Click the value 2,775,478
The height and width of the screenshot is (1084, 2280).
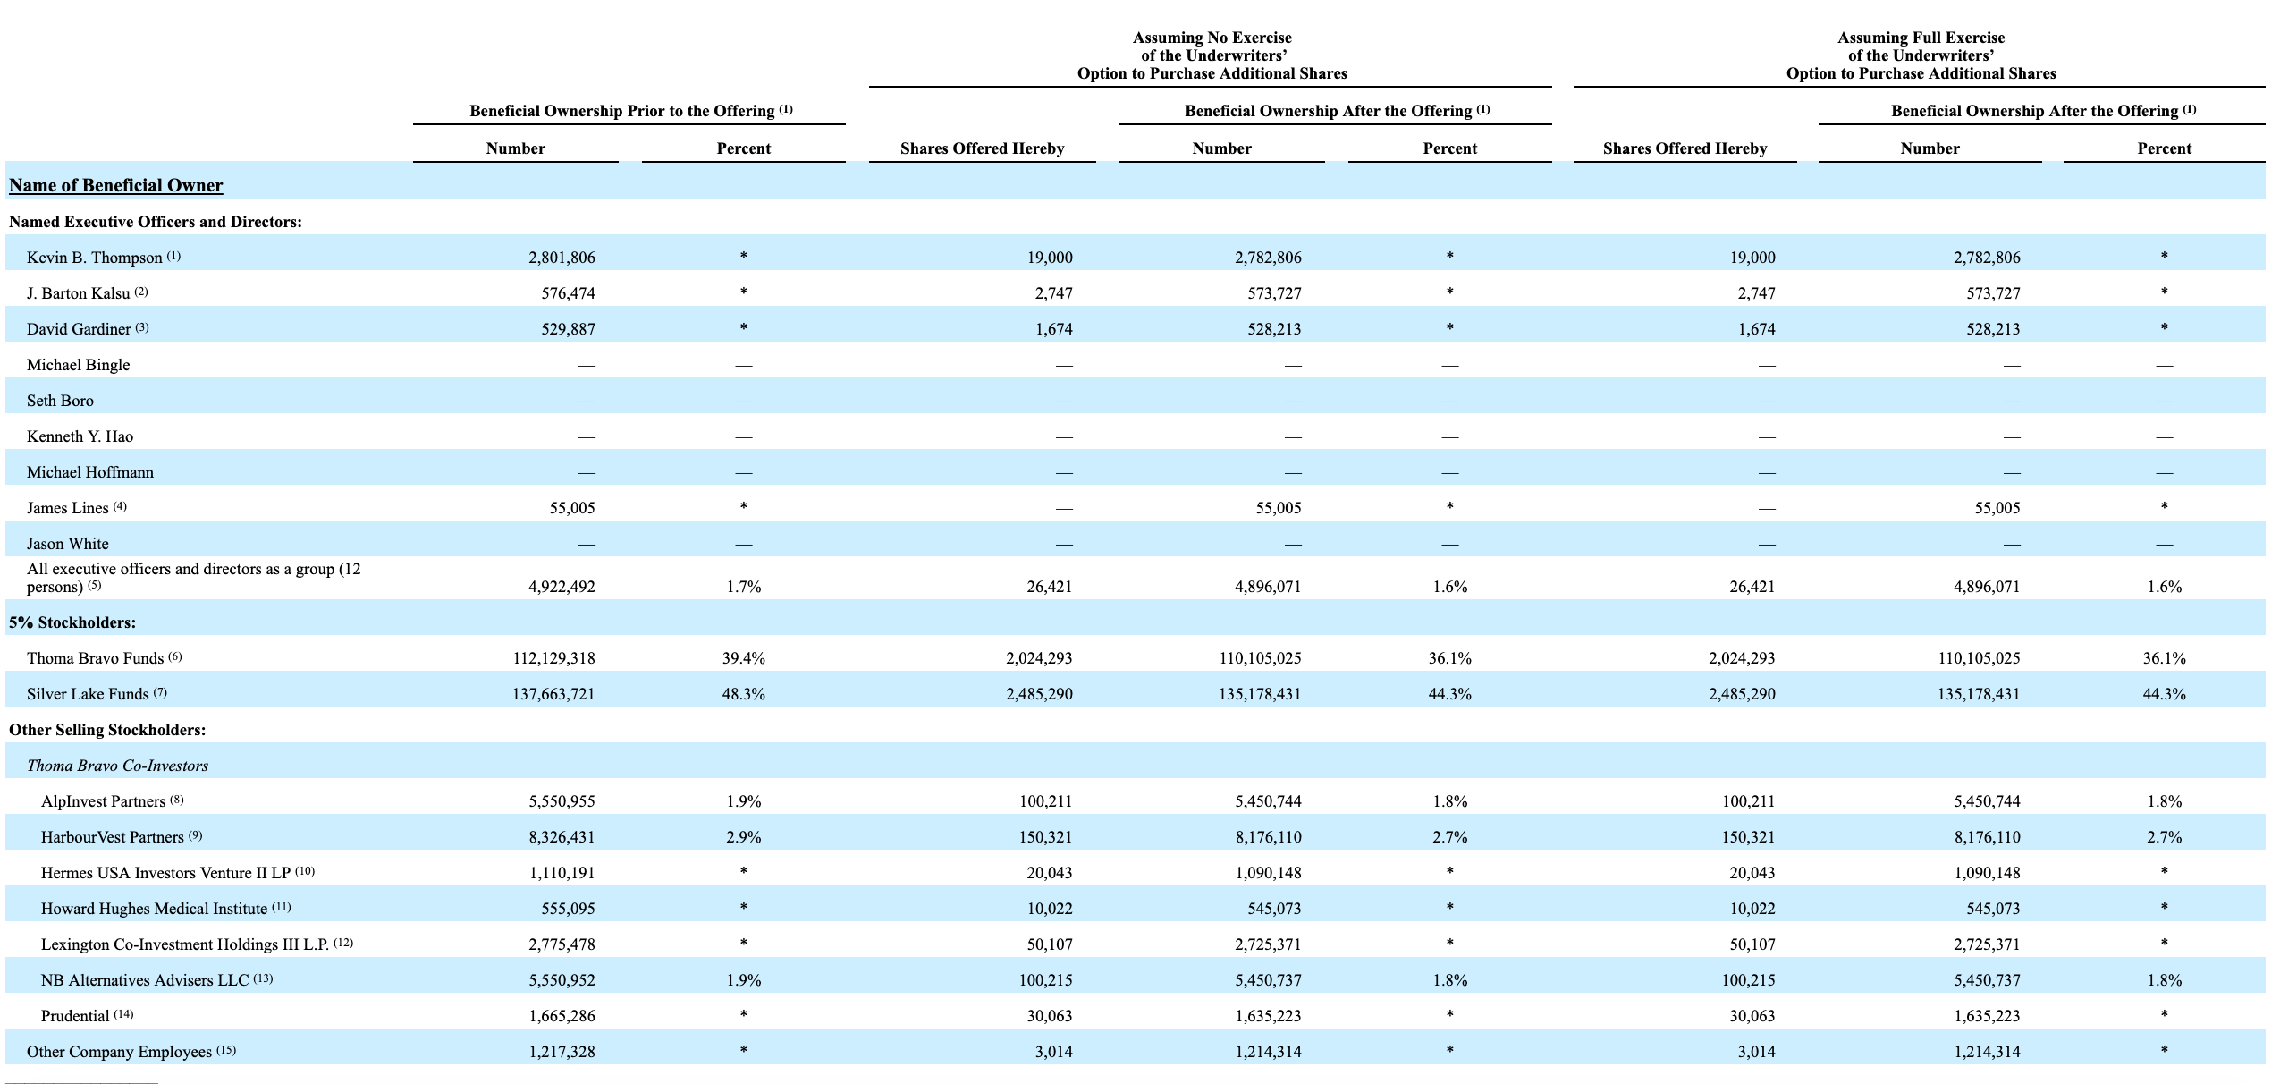[562, 944]
